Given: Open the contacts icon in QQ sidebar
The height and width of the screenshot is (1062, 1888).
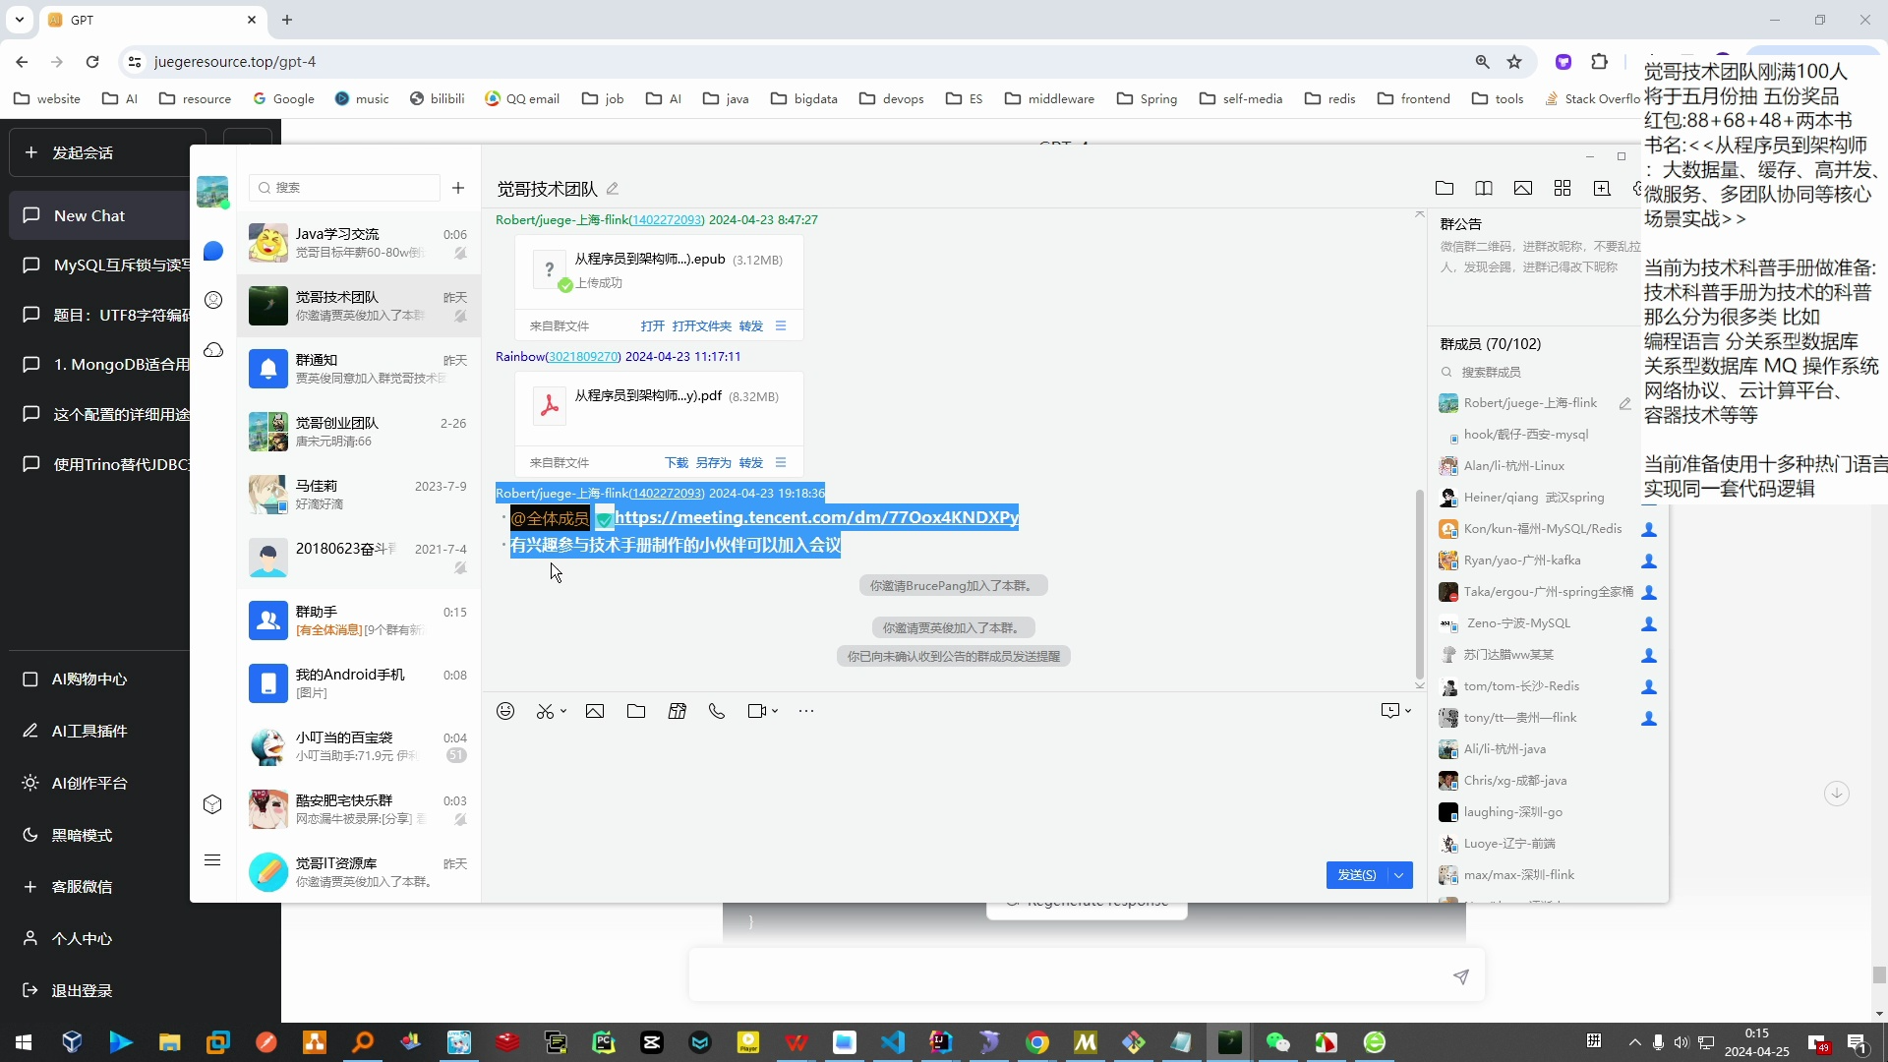Looking at the screenshot, I should [x=213, y=300].
